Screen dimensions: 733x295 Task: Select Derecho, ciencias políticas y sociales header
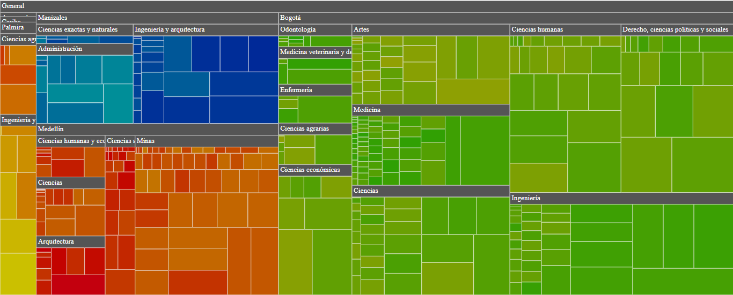pyautogui.click(x=676, y=29)
